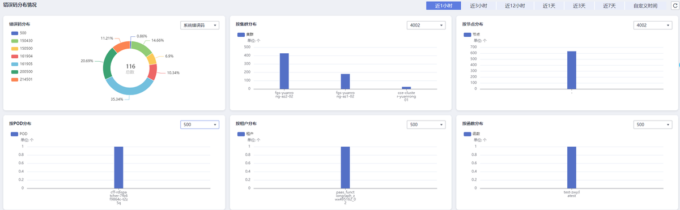The height and width of the screenshot is (210, 680).
Task: Toggle the 150430 legend swatch
Action: pos(14,41)
